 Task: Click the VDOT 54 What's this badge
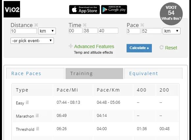(x=171, y=14)
